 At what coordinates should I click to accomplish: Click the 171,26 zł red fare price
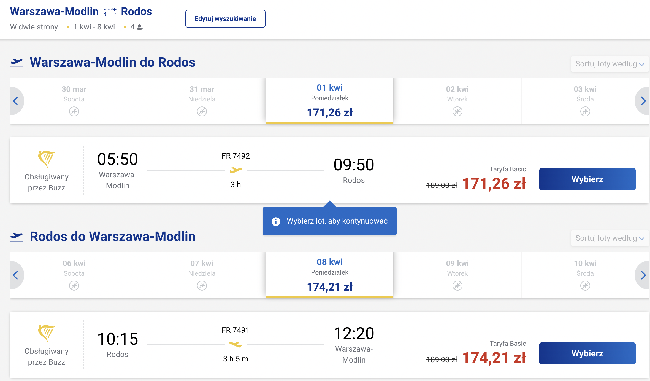494,184
